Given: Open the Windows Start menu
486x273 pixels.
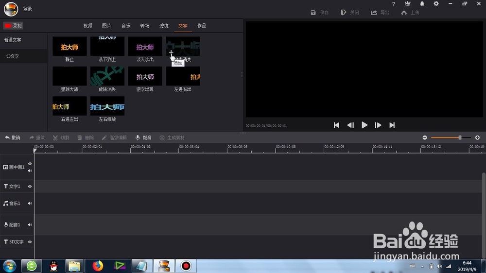Looking at the screenshot, I should pos(9,266).
